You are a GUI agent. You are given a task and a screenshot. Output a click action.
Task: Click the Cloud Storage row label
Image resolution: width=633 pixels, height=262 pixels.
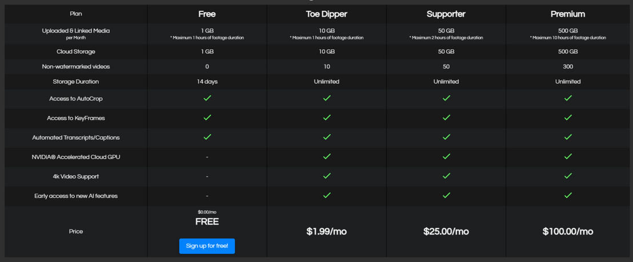pyautogui.click(x=76, y=51)
